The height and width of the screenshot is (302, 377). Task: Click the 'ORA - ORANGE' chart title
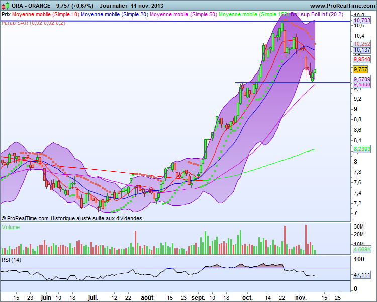click(31, 6)
